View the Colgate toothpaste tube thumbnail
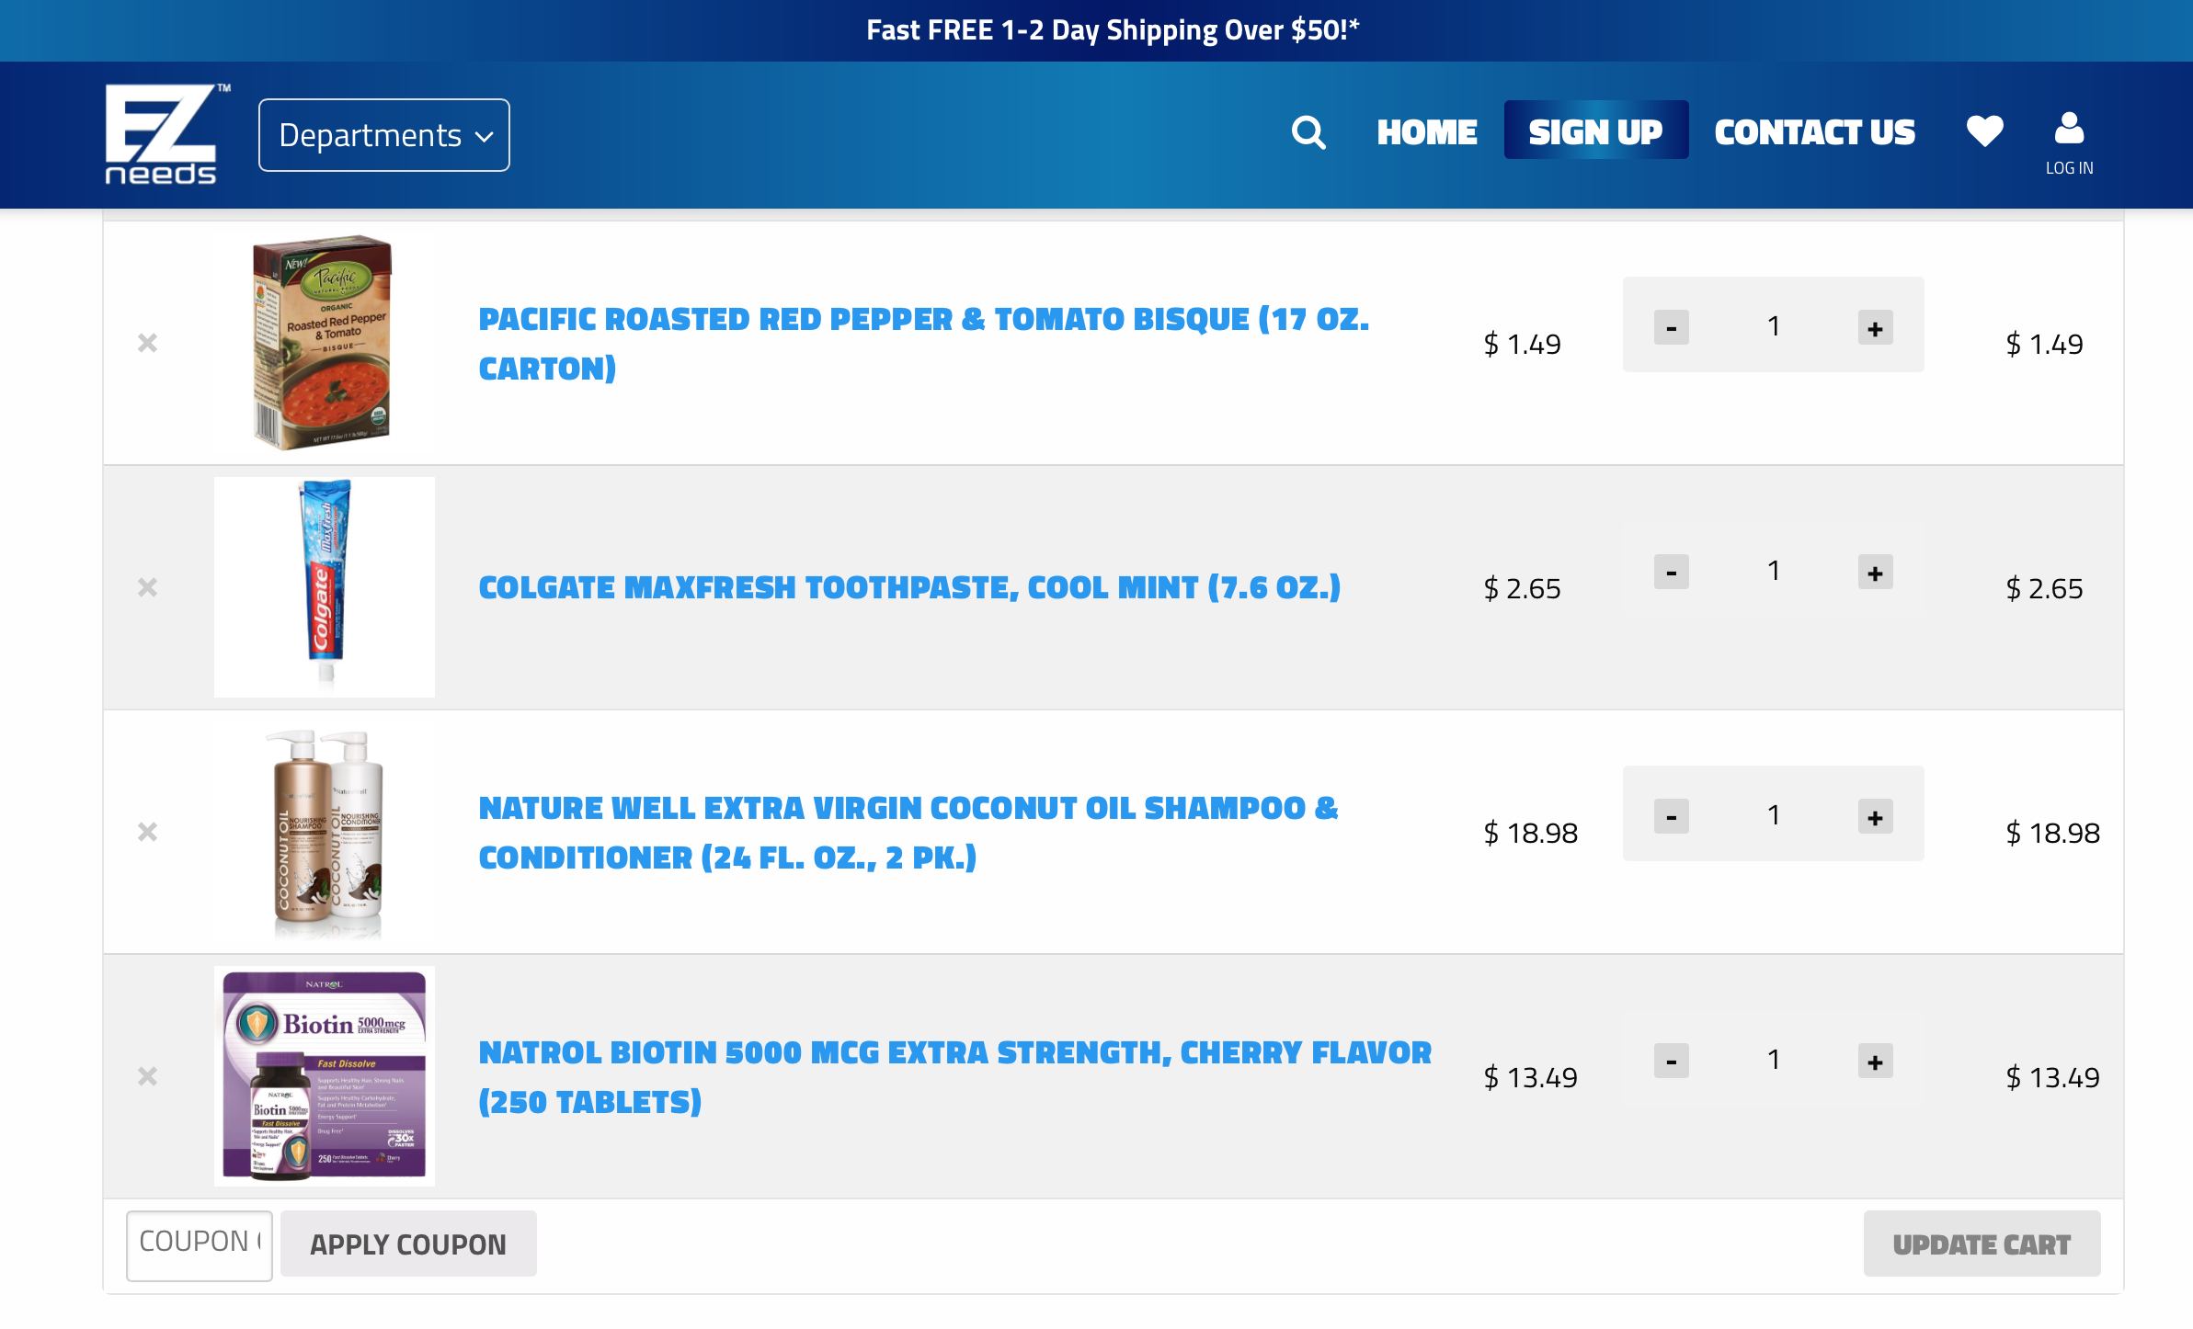 click(x=325, y=586)
